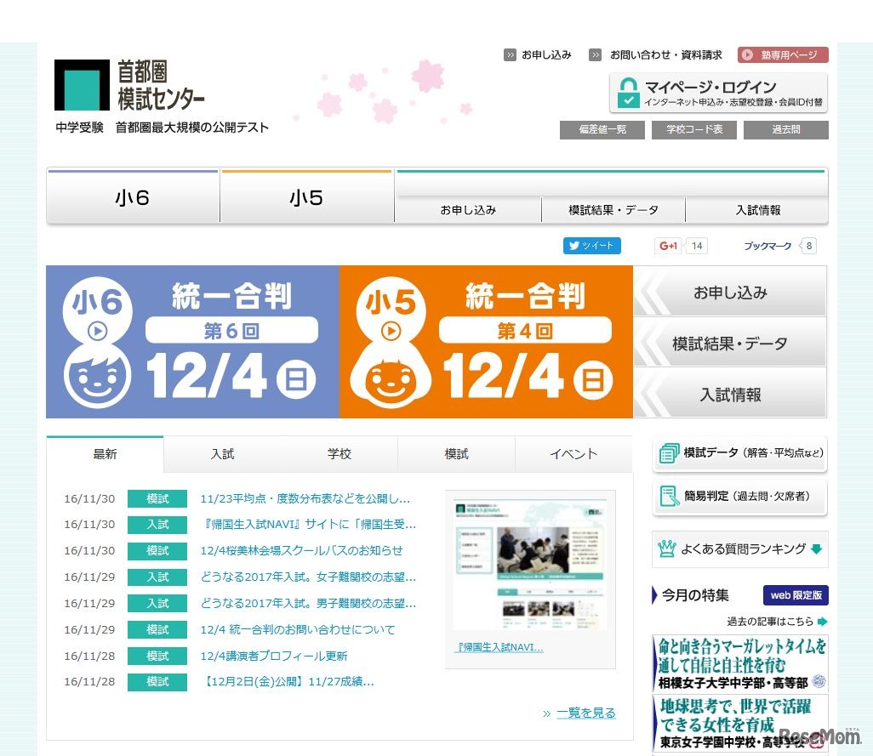Click the 学校コード表 gray button
This screenshot has width=873, height=756.
tap(694, 129)
